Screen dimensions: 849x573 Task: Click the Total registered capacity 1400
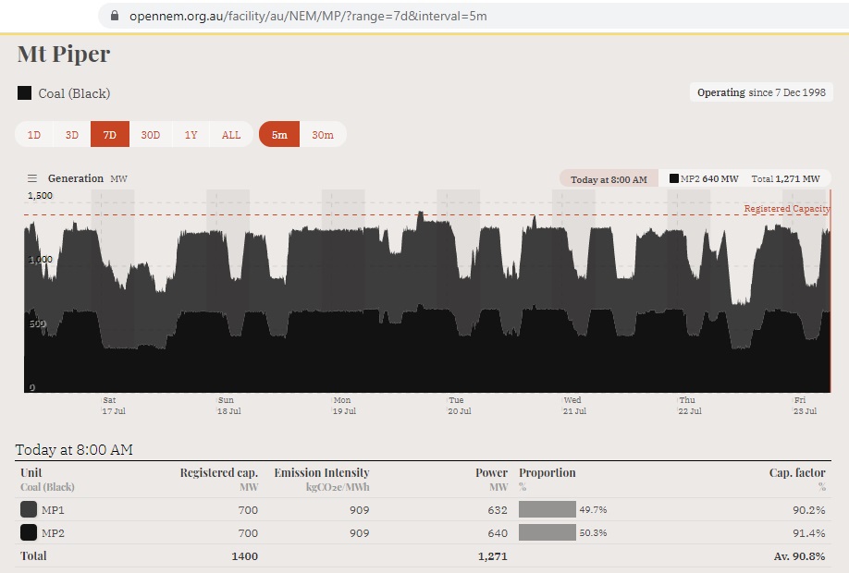pos(244,555)
